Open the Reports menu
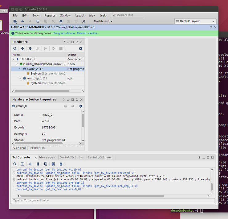 pos(50,15)
